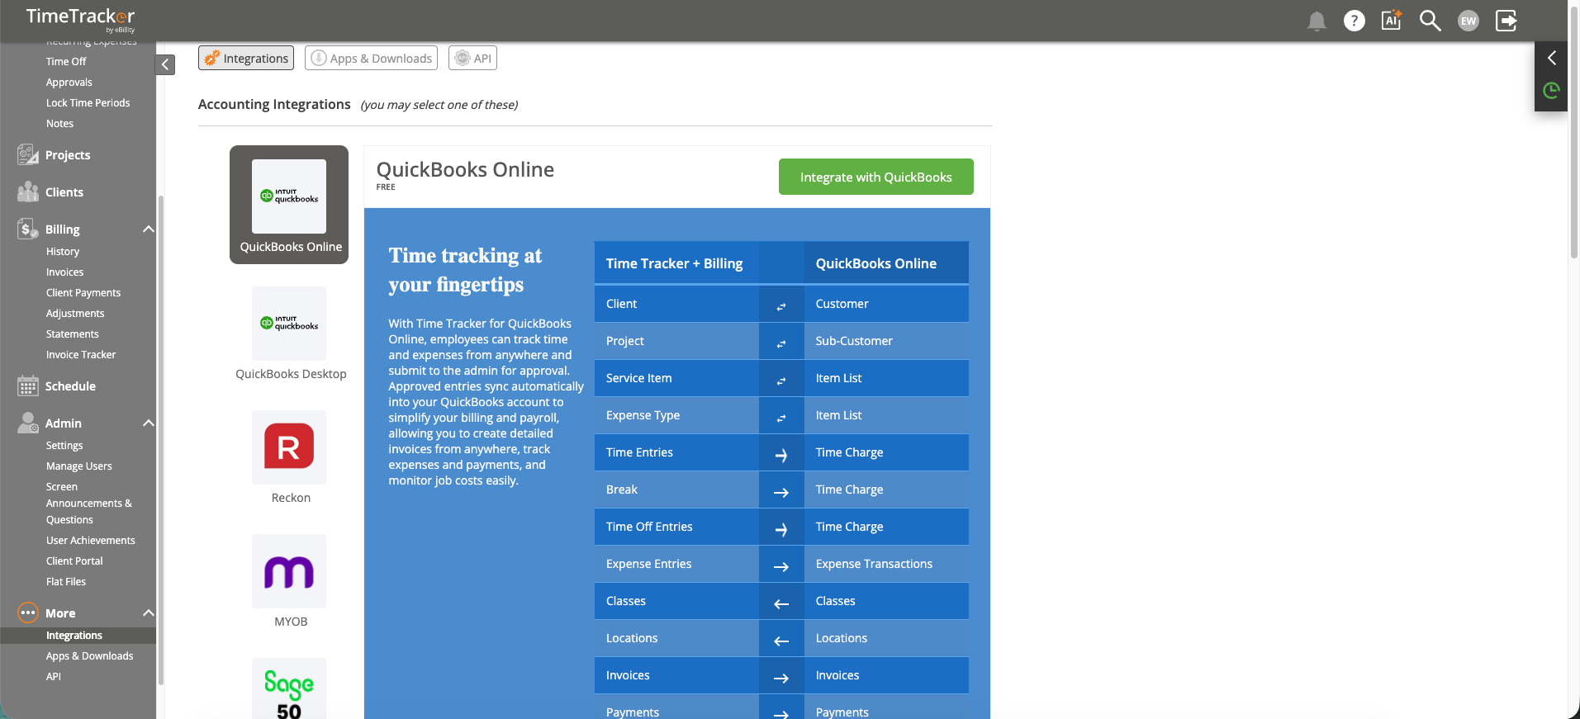
Task: Click the More ellipsis icon
Action: 28,613
